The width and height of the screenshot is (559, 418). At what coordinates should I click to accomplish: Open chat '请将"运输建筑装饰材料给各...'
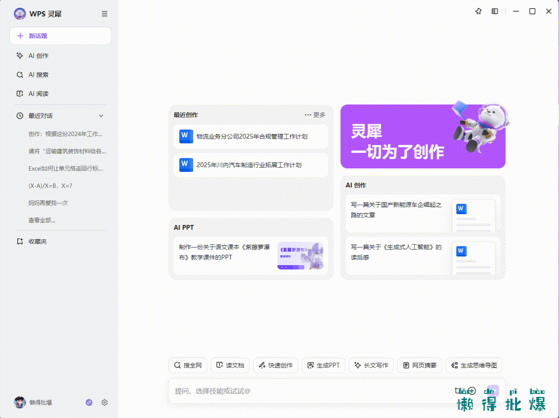pyautogui.click(x=67, y=151)
